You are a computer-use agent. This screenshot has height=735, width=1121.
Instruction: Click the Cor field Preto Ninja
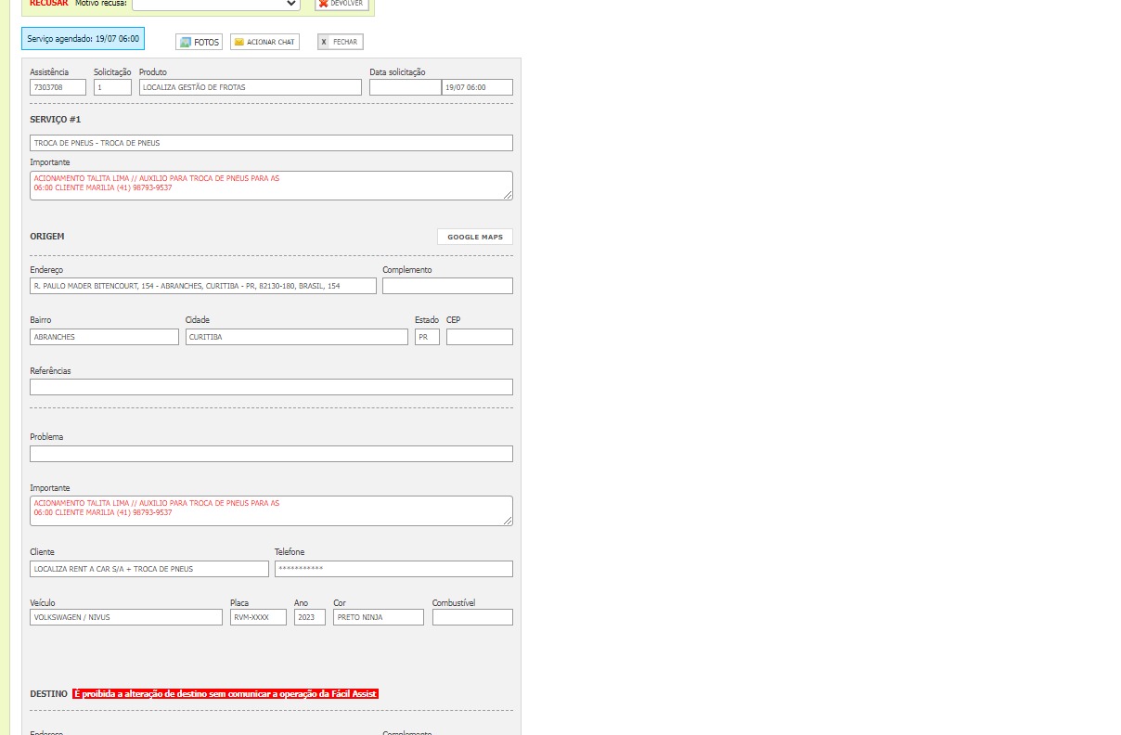[379, 617]
